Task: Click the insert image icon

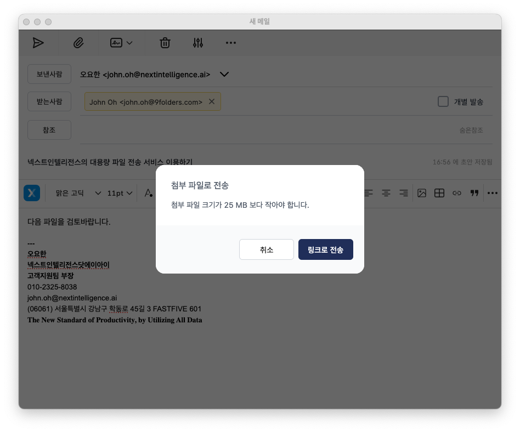Action: coord(421,193)
